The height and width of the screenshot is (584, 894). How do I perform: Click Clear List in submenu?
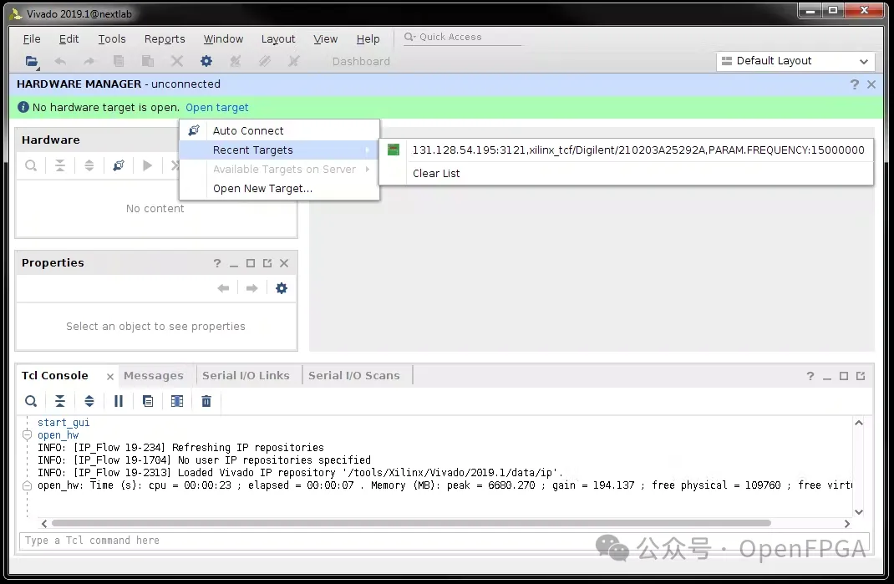pyautogui.click(x=626, y=174)
